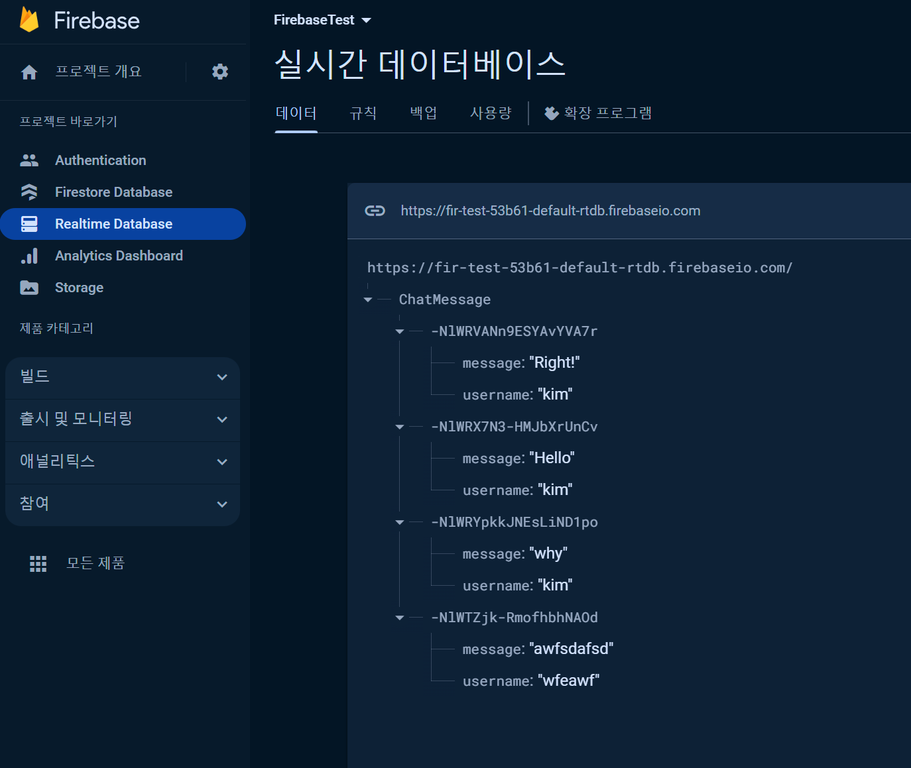Open the FirebaseTest project dropdown
911x768 pixels.
click(322, 20)
